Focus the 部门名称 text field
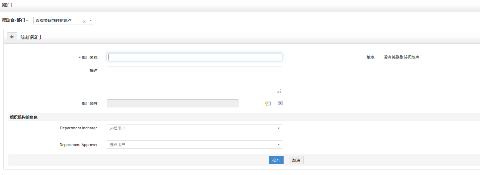 (x=194, y=57)
